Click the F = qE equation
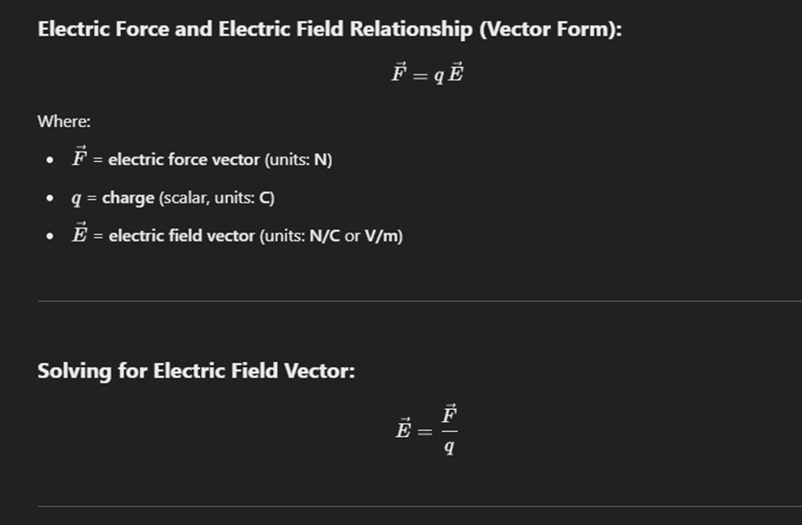Viewport: 802px width, 525px height. (427, 73)
